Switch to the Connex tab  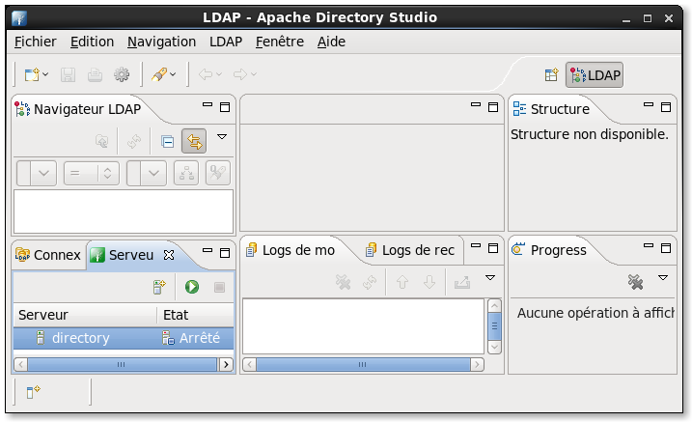[48, 255]
